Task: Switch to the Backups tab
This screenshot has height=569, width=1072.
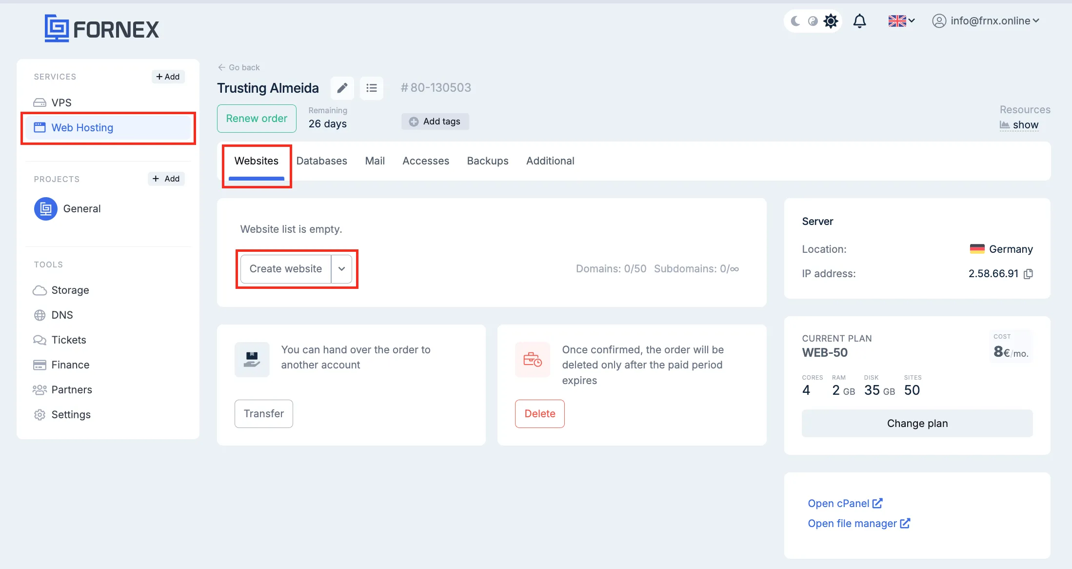Action: [488, 161]
